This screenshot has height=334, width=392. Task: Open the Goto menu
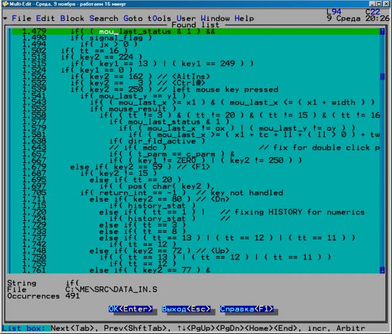coord(134,18)
